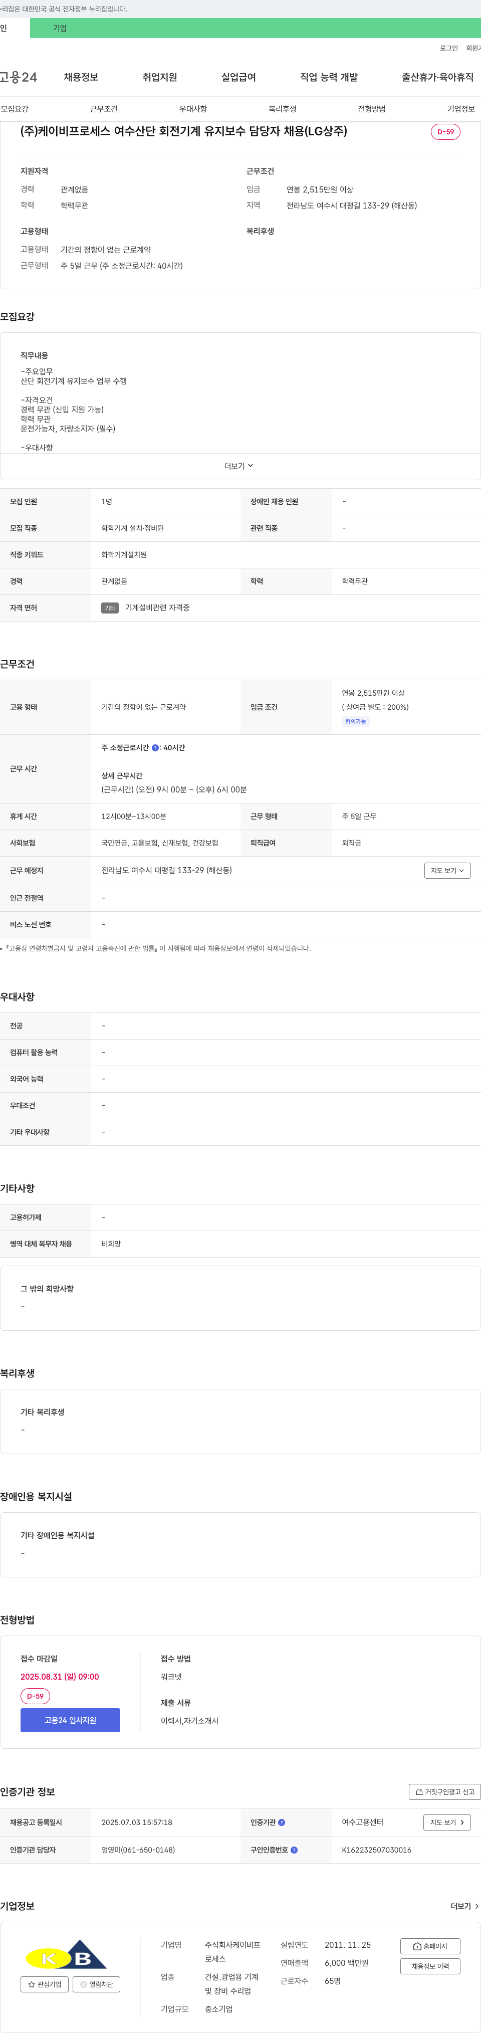The height and width of the screenshot is (2033, 481).
Task: Open 취업지원 menu
Action: pos(160,77)
